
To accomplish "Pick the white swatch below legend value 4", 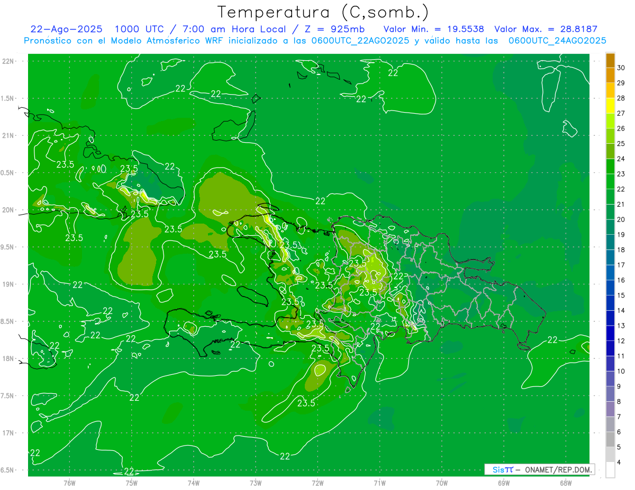I will (610, 470).
